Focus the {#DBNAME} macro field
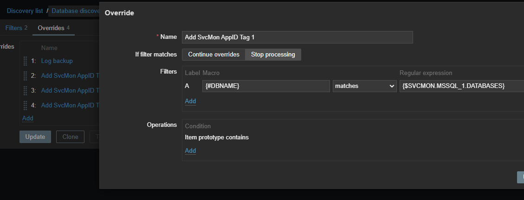 coord(266,86)
